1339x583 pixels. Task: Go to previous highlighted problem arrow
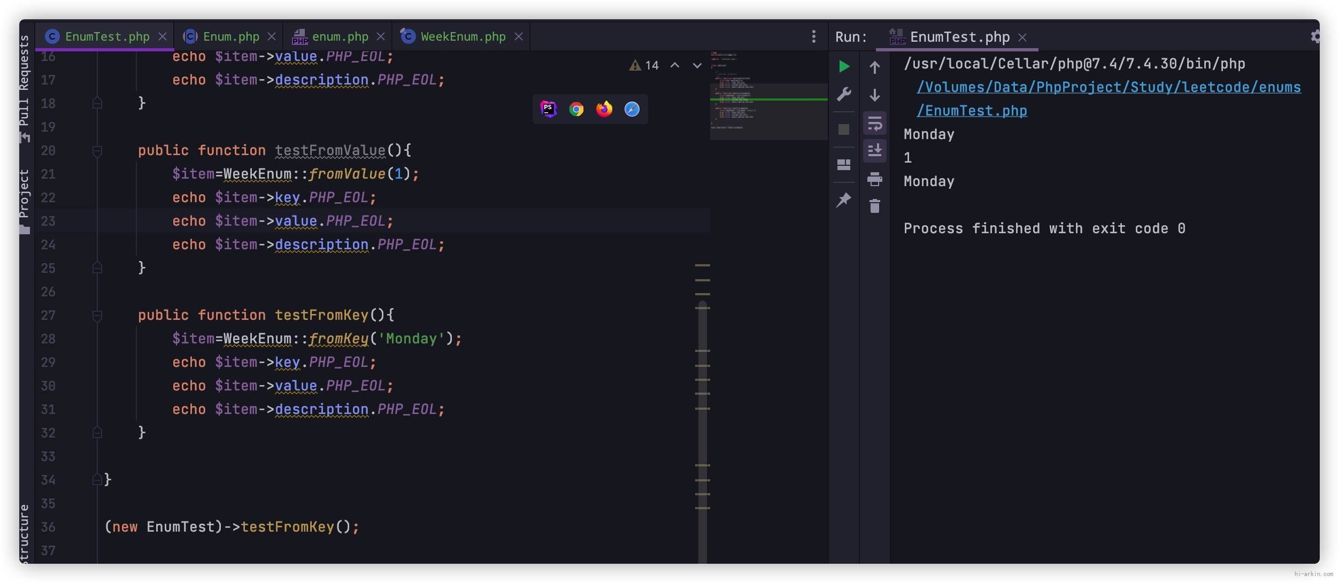(x=675, y=65)
